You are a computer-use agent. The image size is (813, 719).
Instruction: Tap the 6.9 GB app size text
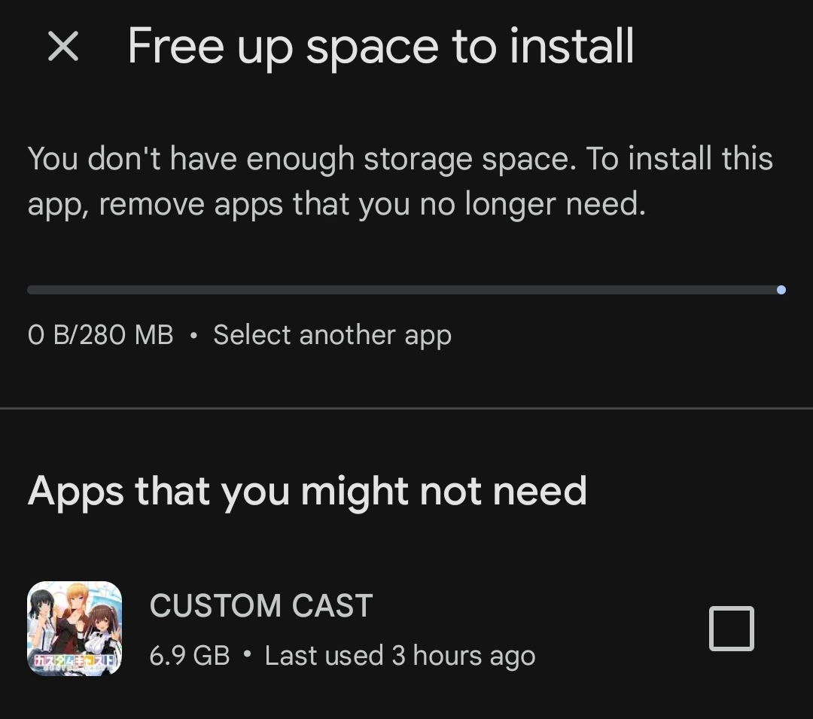click(x=189, y=656)
